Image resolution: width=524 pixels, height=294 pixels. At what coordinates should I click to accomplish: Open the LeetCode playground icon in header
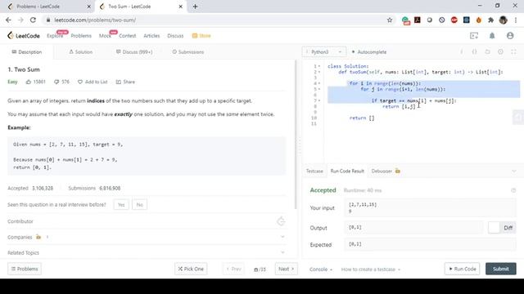click(x=474, y=36)
